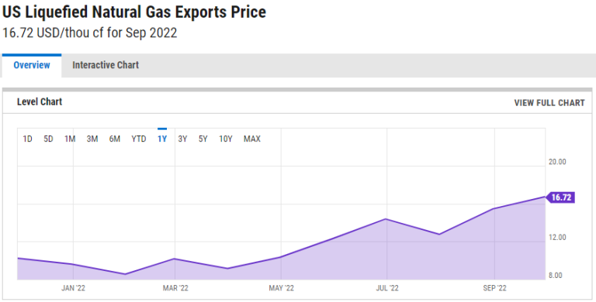Click the Level Chart heading
596x302 pixels.
[40, 101]
